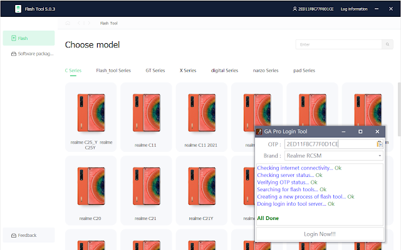This screenshot has width=401, height=250.
Task: Select the realme C20 model card
Action: (x=91, y=190)
